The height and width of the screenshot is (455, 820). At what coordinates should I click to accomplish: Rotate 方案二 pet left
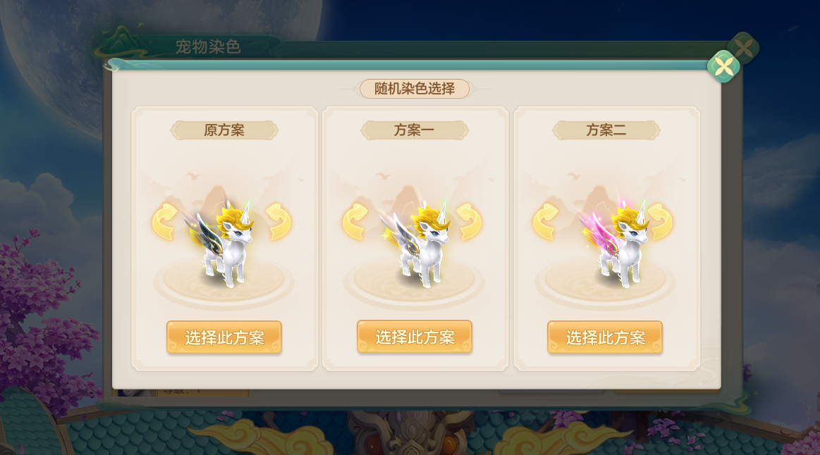click(546, 222)
